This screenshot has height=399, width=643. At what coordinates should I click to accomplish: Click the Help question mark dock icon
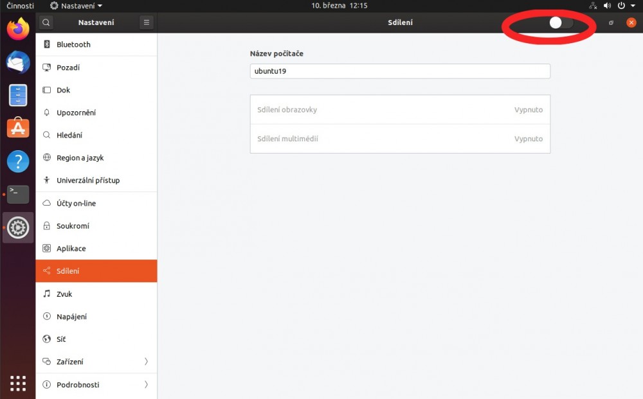tap(18, 161)
